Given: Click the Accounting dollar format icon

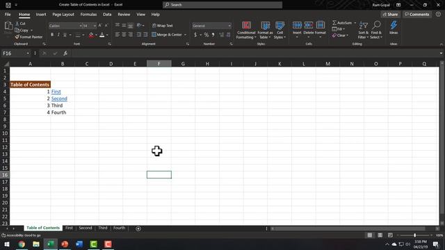Looking at the screenshot, I should pyautogui.click(x=195, y=35).
